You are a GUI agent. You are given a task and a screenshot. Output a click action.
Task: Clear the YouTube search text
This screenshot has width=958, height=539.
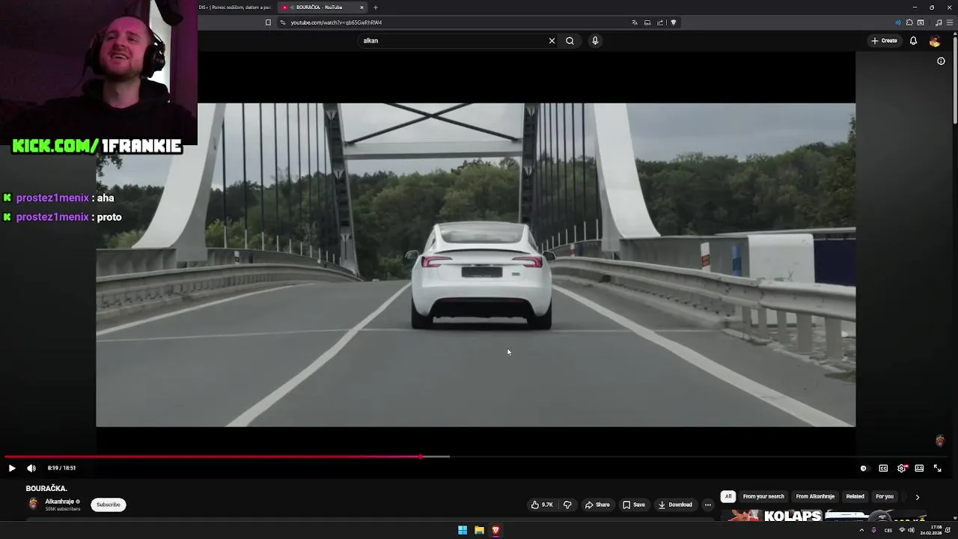pyautogui.click(x=552, y=40)
